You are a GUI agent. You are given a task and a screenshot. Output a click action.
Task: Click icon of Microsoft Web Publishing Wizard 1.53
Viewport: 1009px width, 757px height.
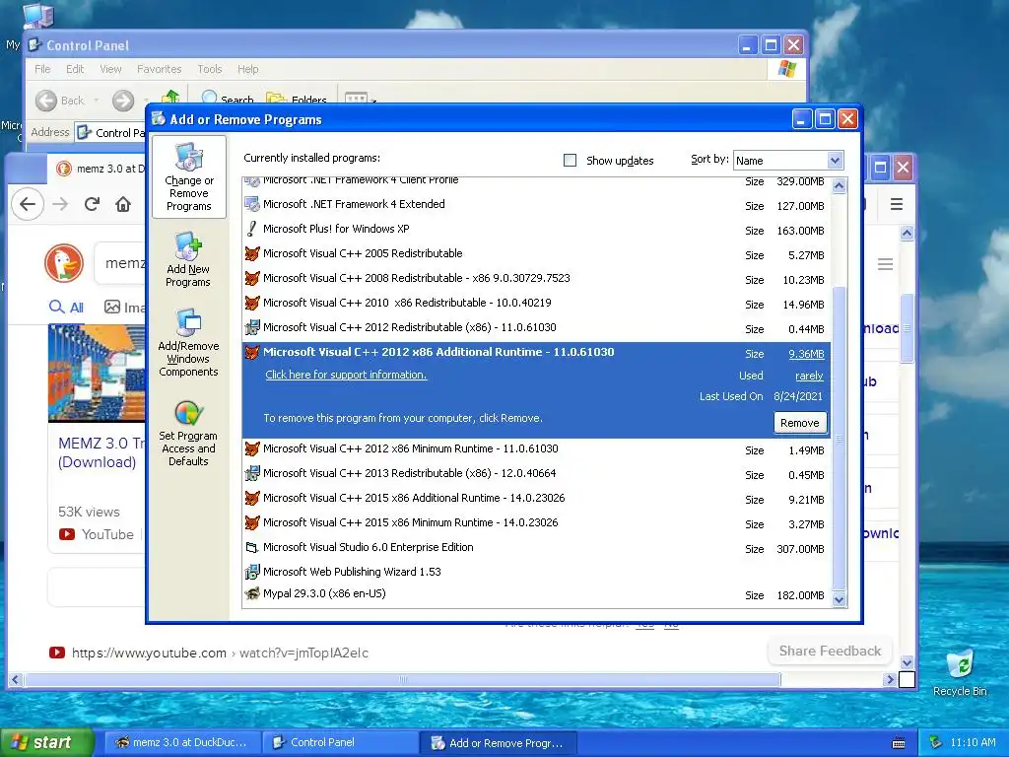click(x=252, y=572)
